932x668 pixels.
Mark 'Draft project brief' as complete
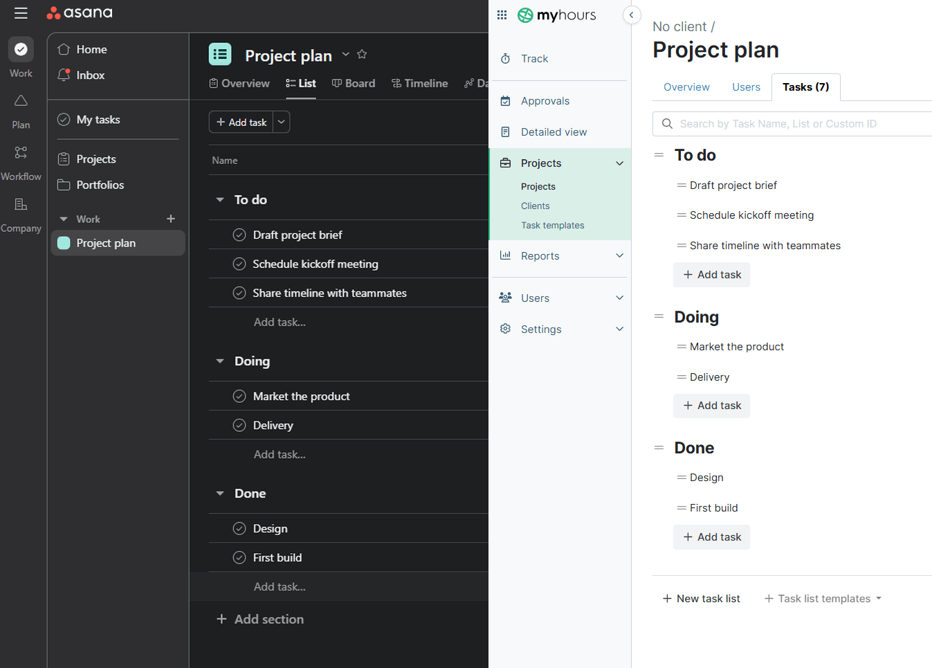click(239, 235)
